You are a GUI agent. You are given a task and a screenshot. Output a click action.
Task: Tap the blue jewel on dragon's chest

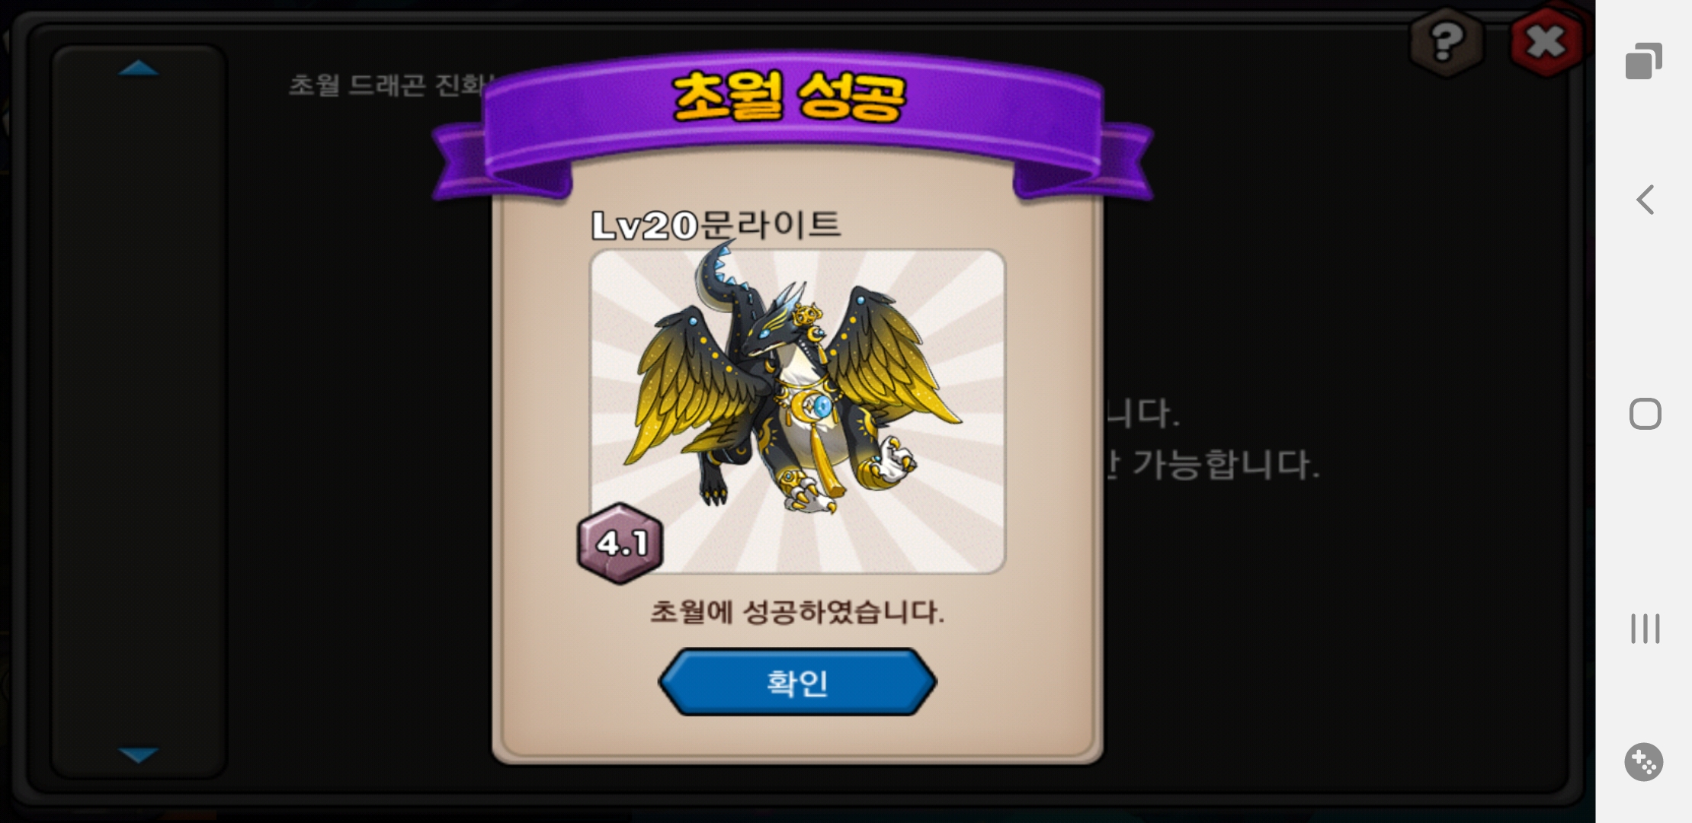[822, 405]
